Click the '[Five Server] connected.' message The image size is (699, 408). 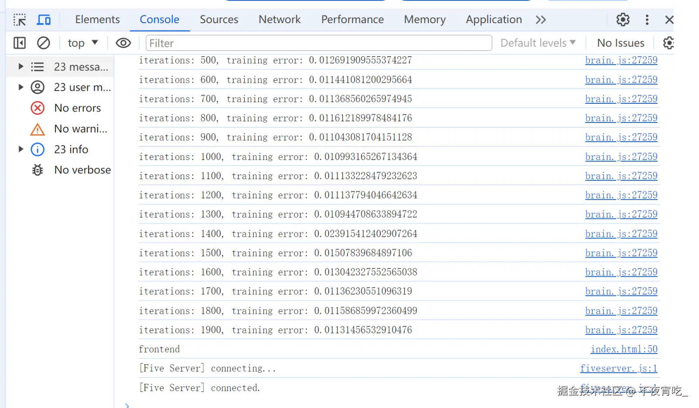pyautogui.click(x=199, y=388)
